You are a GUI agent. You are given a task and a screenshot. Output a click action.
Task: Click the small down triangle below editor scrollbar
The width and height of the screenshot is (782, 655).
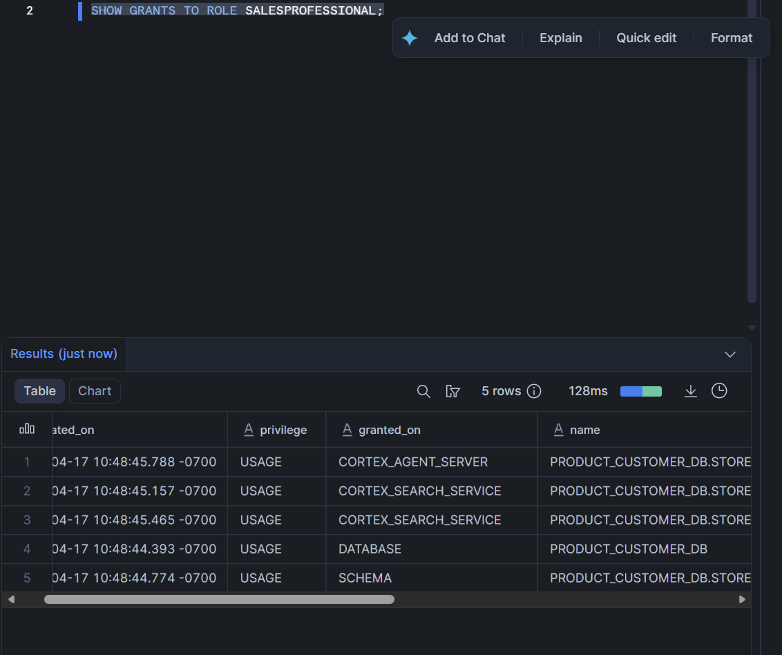[x=752, y=327]
